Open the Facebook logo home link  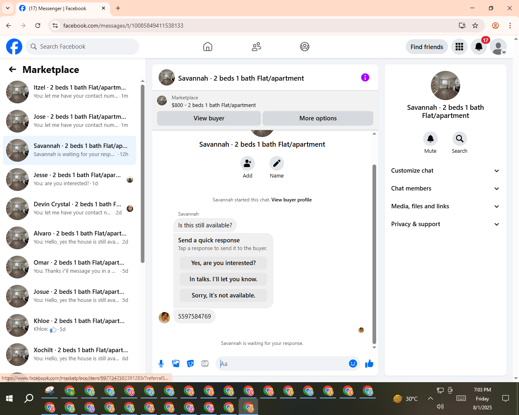pos(14,47)
